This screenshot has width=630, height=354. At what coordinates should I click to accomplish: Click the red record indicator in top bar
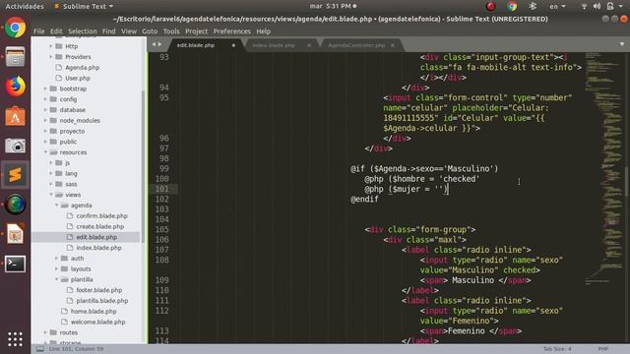[x=490, y=6]
